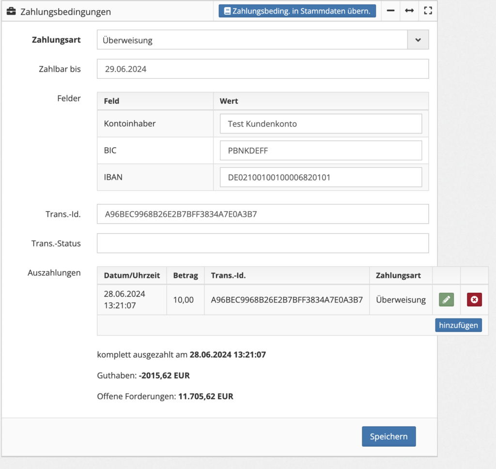Click the BIC row label
Screen dimensions: 496x469
110,151
